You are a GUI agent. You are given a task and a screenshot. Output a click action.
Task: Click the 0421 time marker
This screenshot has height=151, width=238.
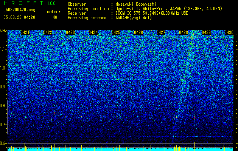click(x=25, y=32)
